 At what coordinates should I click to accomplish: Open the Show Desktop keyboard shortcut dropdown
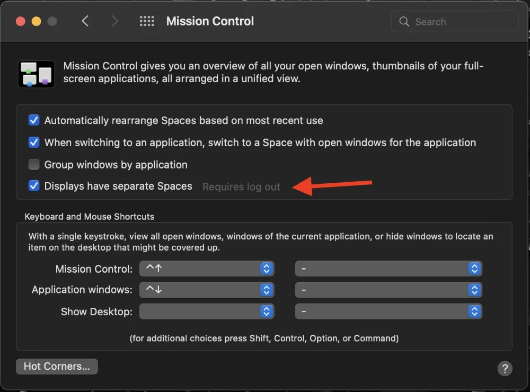[207, 311]
